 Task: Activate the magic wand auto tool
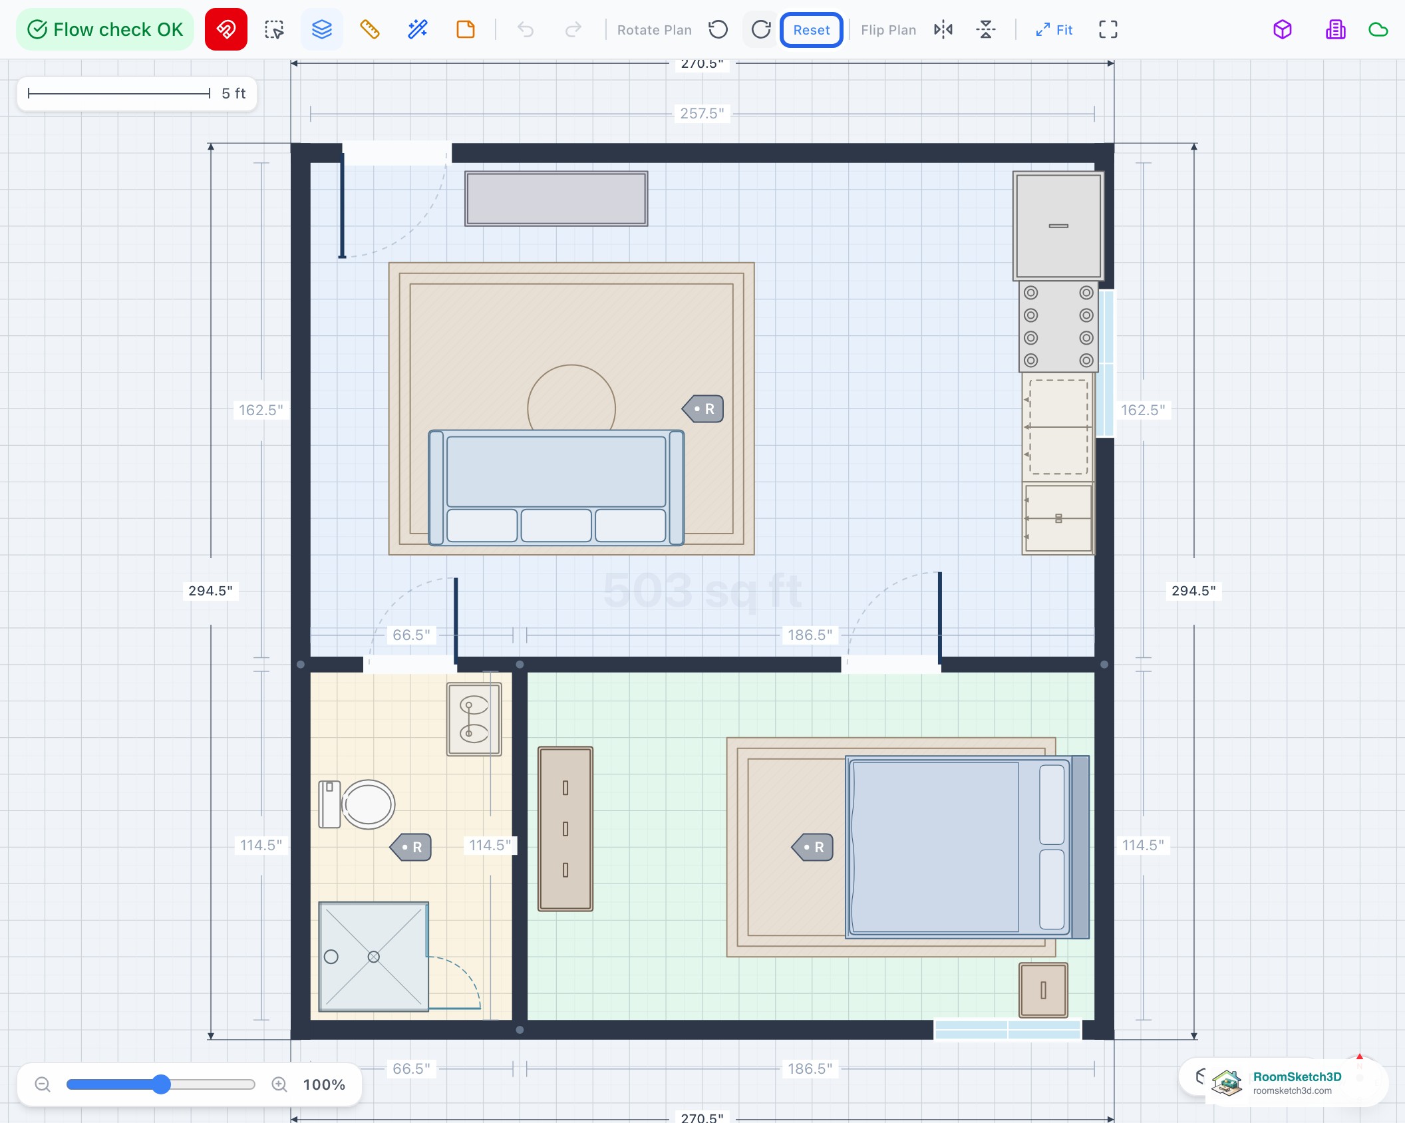click(418, 29)
